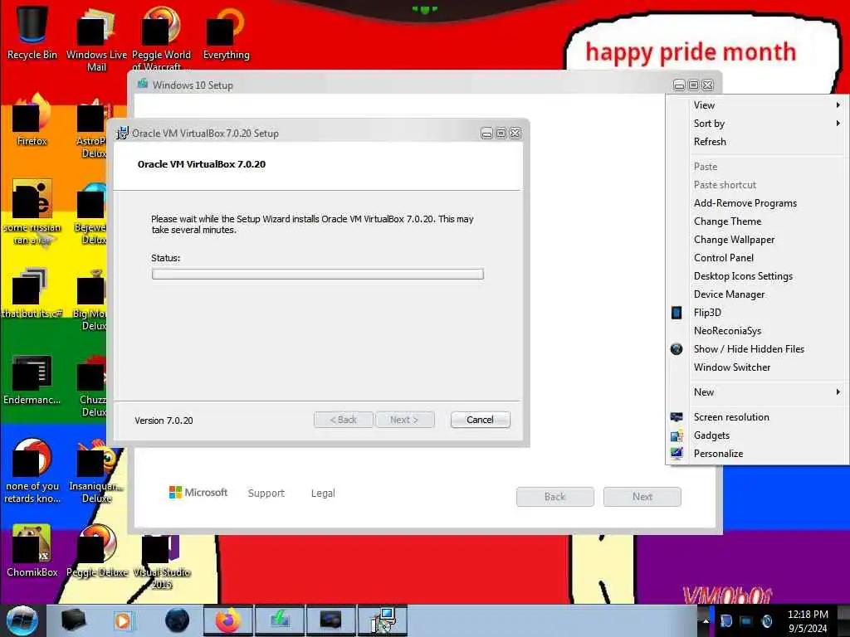Select the 'that but its c#' icon
The width and height of the screenshot is (850, 637).
coord(32,293)
